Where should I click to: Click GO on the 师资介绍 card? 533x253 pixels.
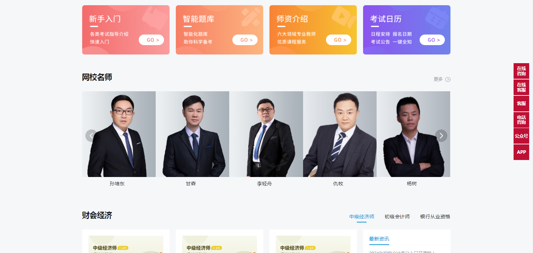tap(338, 40)
